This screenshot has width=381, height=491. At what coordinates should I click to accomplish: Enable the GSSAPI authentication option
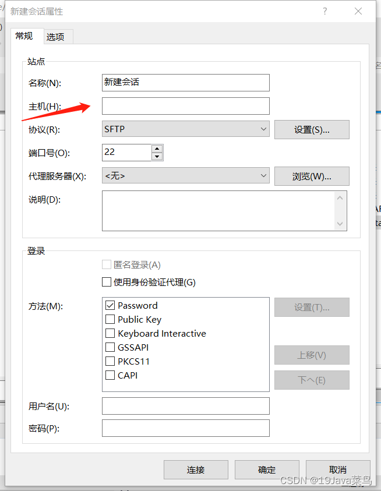tap(110, 347)
